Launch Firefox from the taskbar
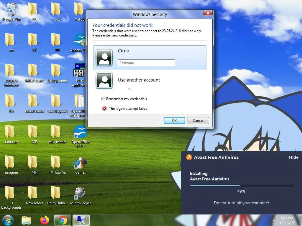 point(45,220)
